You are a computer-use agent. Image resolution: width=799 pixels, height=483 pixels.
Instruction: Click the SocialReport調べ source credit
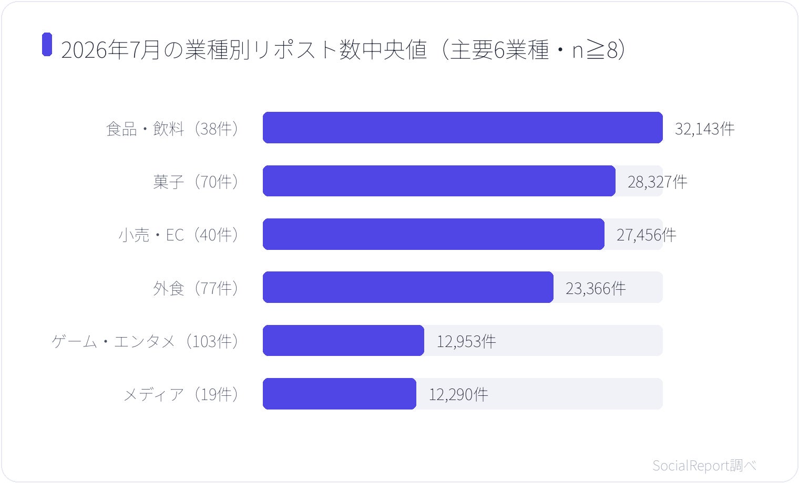coord(704,465)
